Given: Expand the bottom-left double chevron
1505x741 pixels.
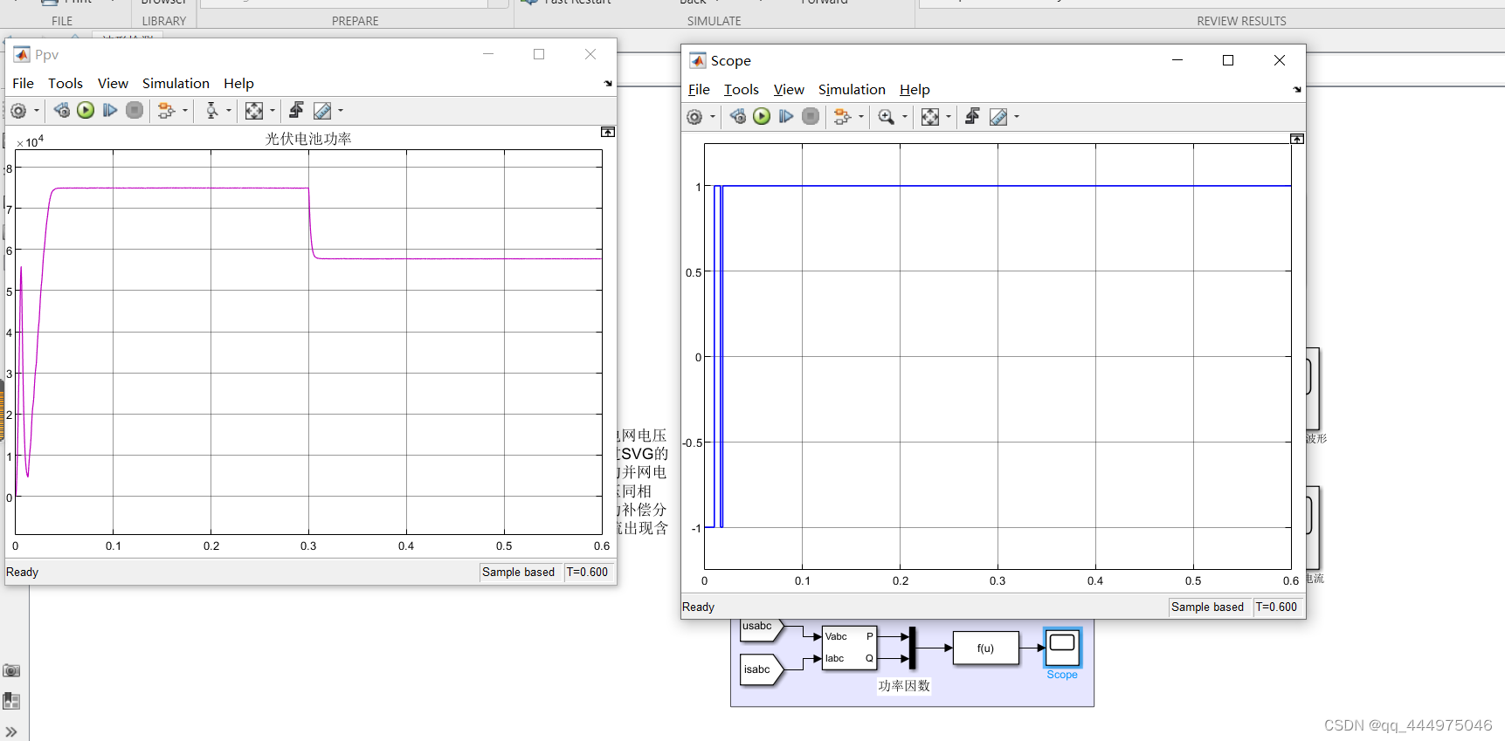Looking at the screenshot, I should (x=11, y=732).
